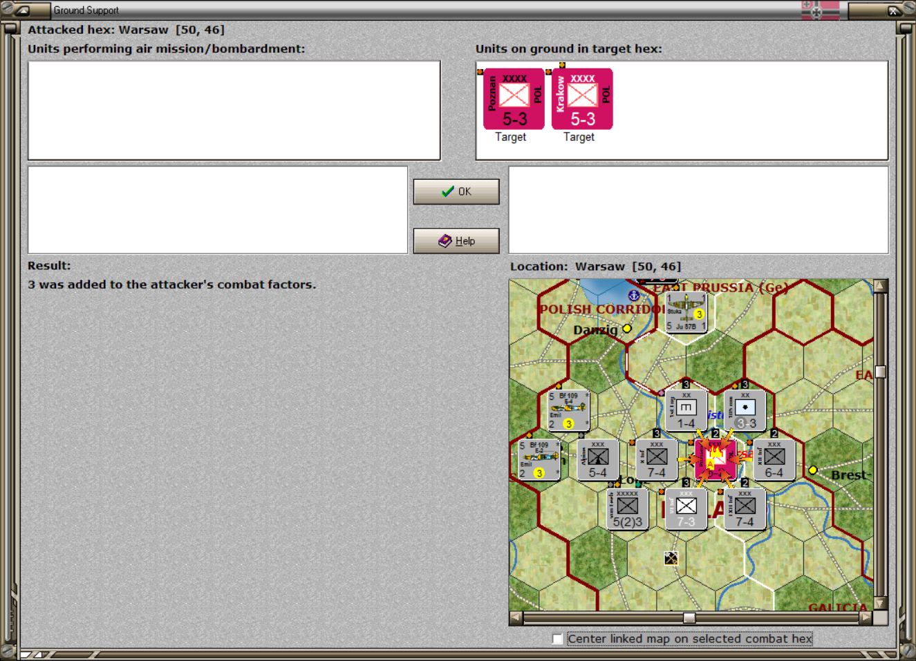The image size is (916, 661).
Task: Click the anchor port icon near Danzig
Action: tap(633, 296)
